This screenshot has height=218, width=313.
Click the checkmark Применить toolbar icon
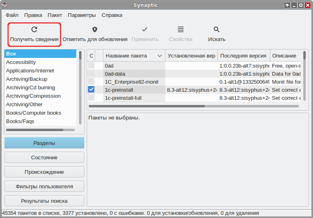pos(145,29)
